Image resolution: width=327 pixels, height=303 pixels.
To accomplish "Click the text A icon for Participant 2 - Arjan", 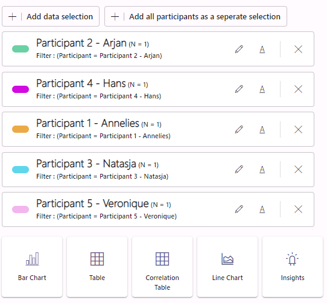I will click(262, 49).
